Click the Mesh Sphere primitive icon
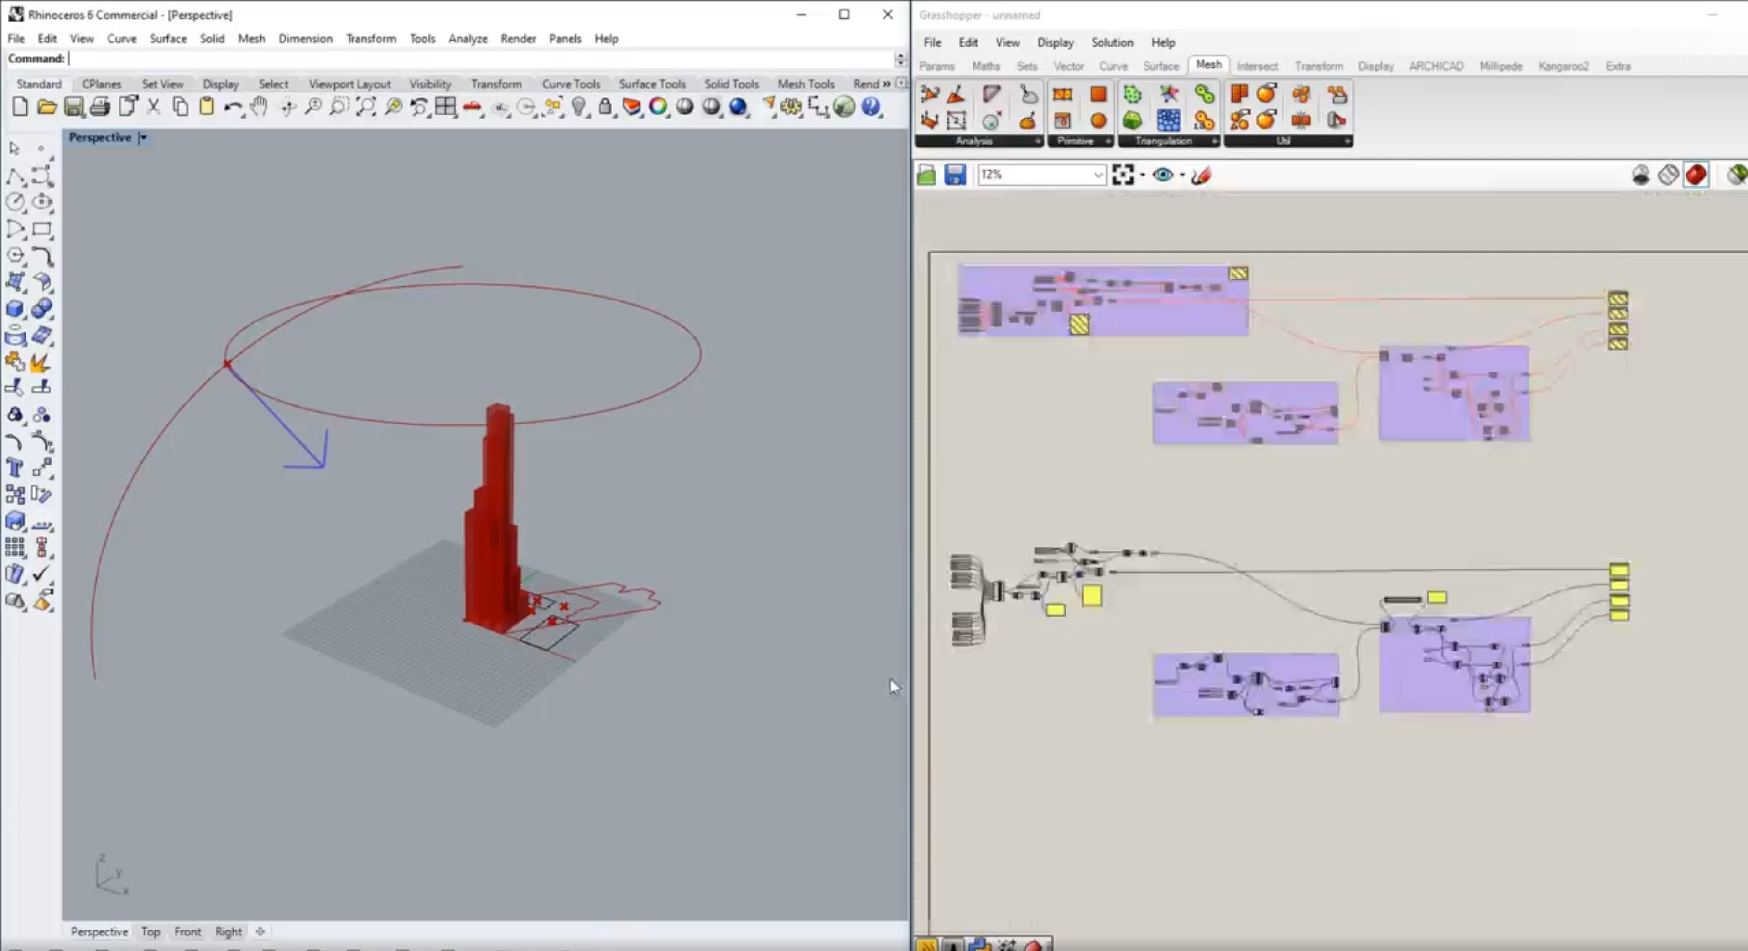1748x951 pixels. [x=1098, y=121]
